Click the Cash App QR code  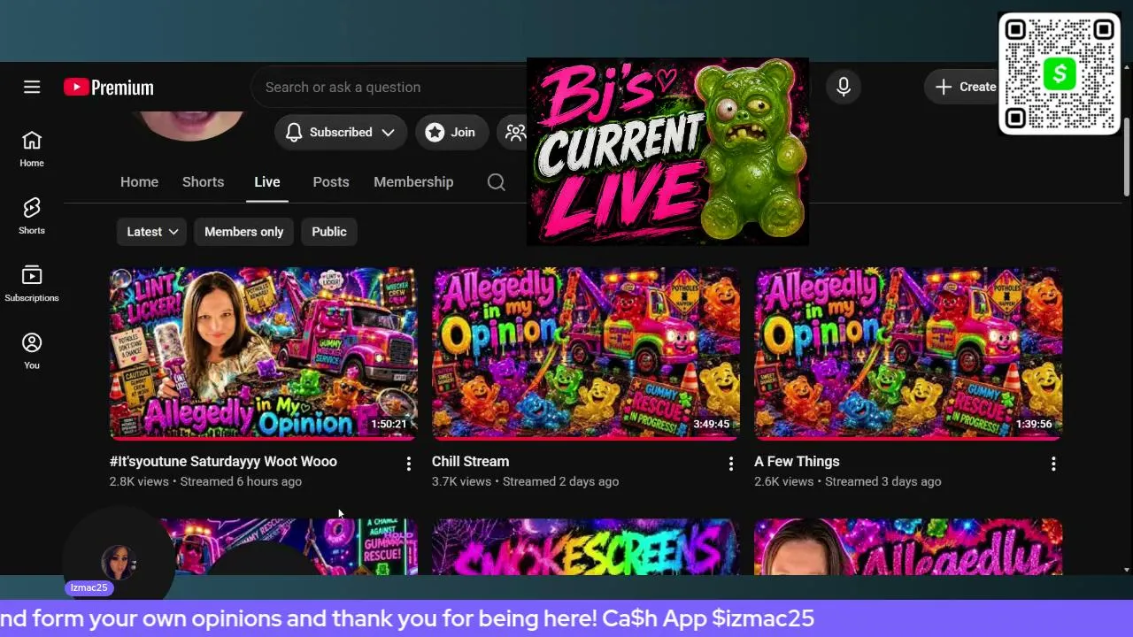(x=1060, y=73)
